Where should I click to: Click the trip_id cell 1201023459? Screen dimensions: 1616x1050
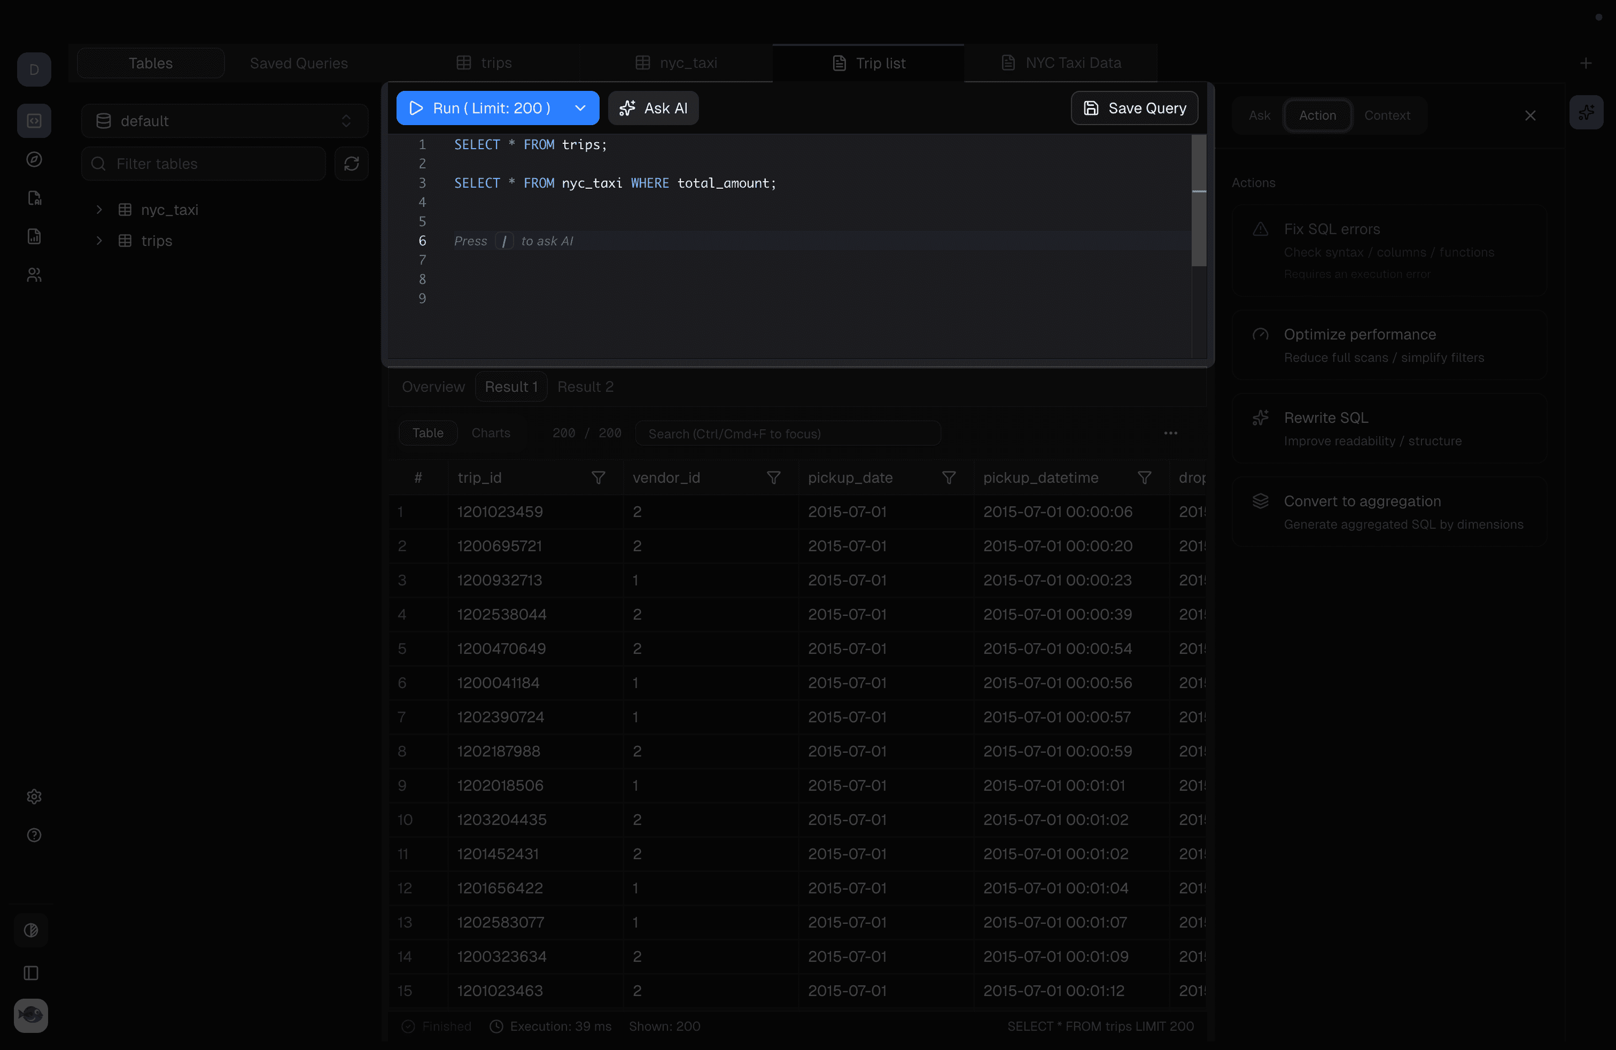(x=535, y=512)
